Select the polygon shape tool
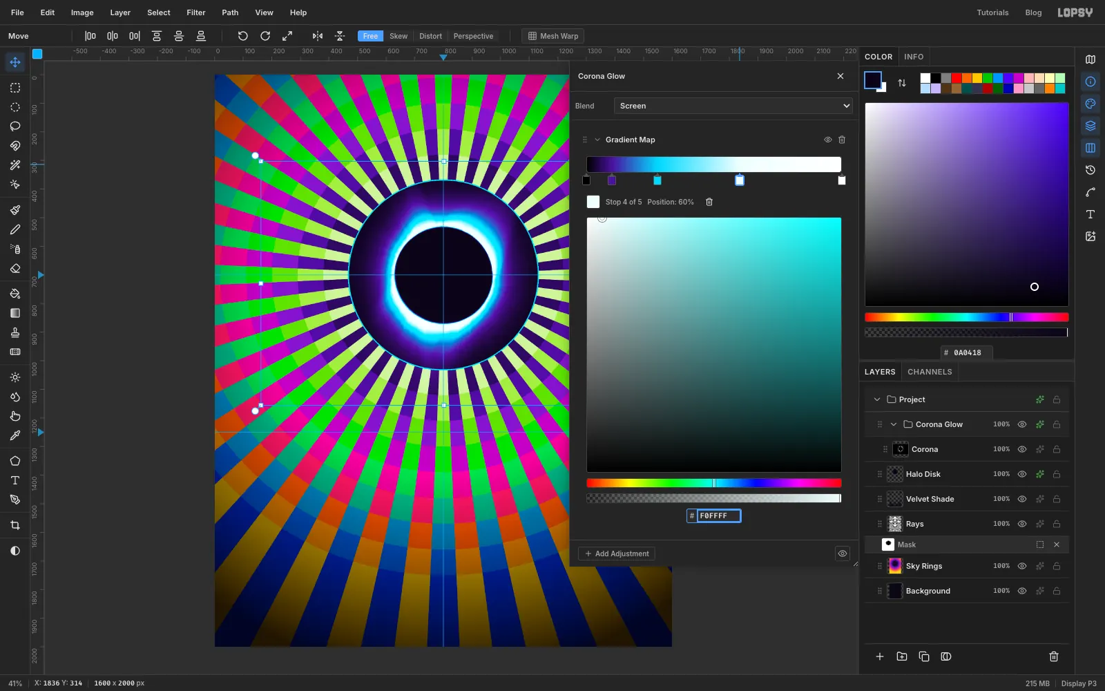This screenshot has width=1105, height=691. click(15, 461)
